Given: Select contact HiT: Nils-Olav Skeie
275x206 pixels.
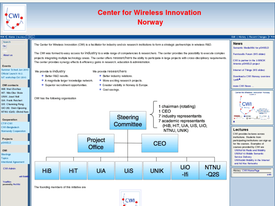Looking at the screenshot, I should click(x=12, y=93).
